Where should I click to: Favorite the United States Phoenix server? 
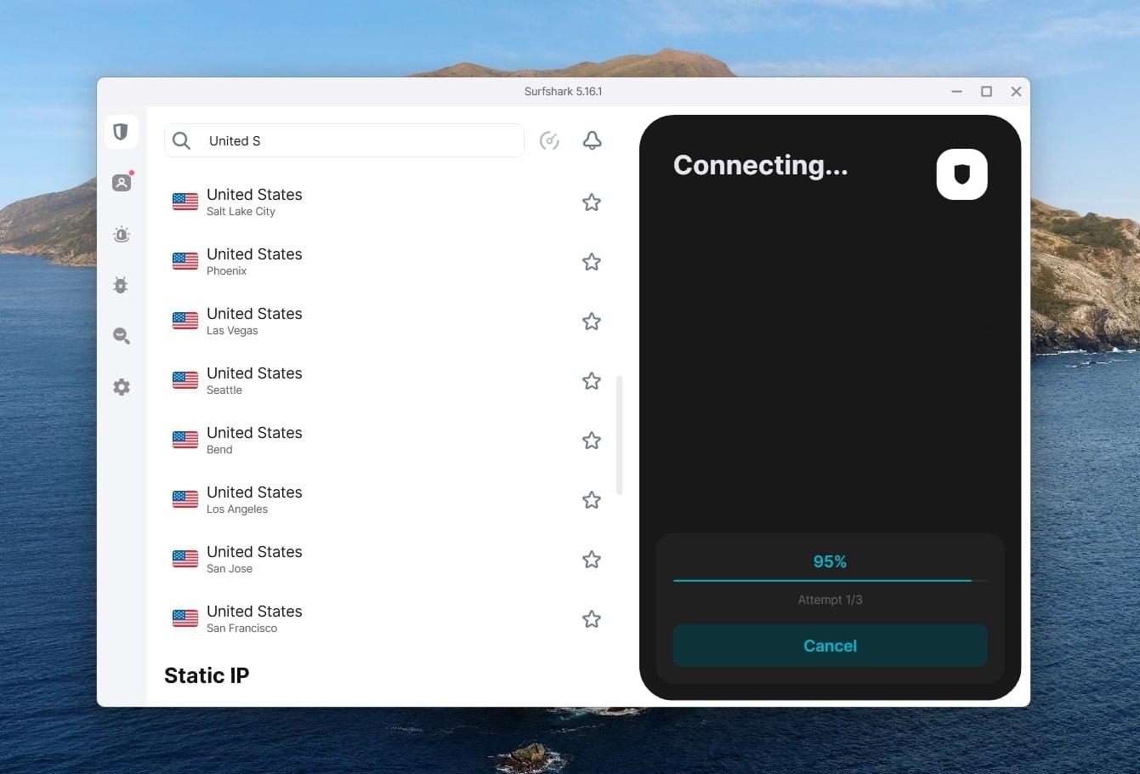[591, 262]
